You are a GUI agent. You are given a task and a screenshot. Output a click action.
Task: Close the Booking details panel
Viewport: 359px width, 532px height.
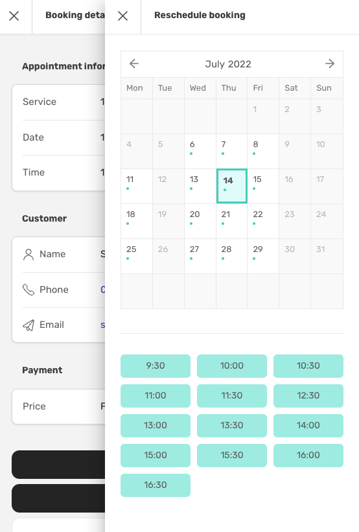(14, 16)
